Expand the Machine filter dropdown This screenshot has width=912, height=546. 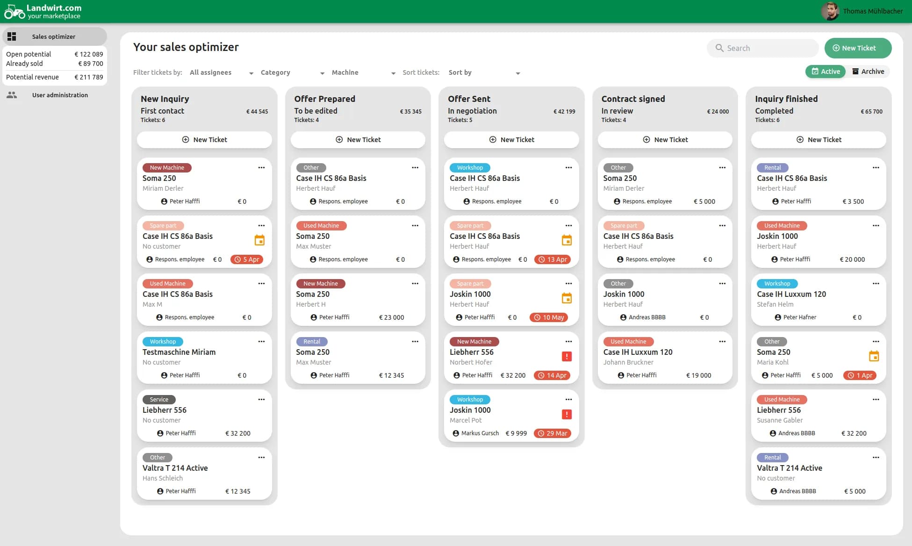click(x=364, y=72)
